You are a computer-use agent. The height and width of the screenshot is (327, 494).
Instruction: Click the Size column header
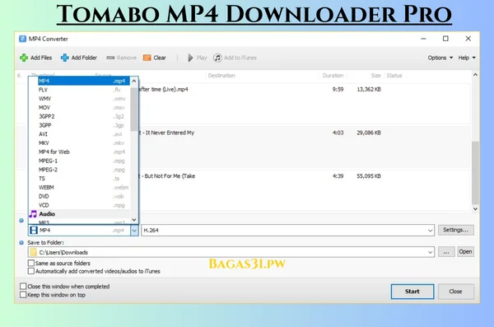(x=375, y=75)
